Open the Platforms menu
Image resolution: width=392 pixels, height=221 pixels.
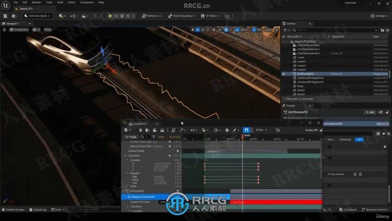tap(151, 16)
